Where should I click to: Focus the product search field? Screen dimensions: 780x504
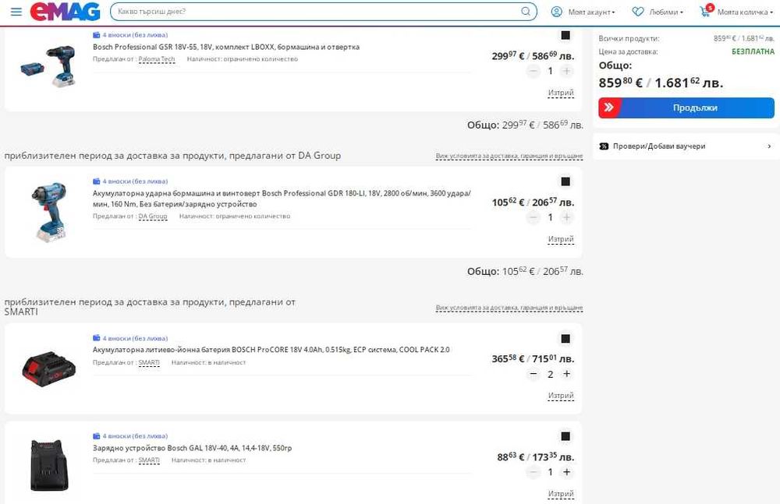click(324, 12)
